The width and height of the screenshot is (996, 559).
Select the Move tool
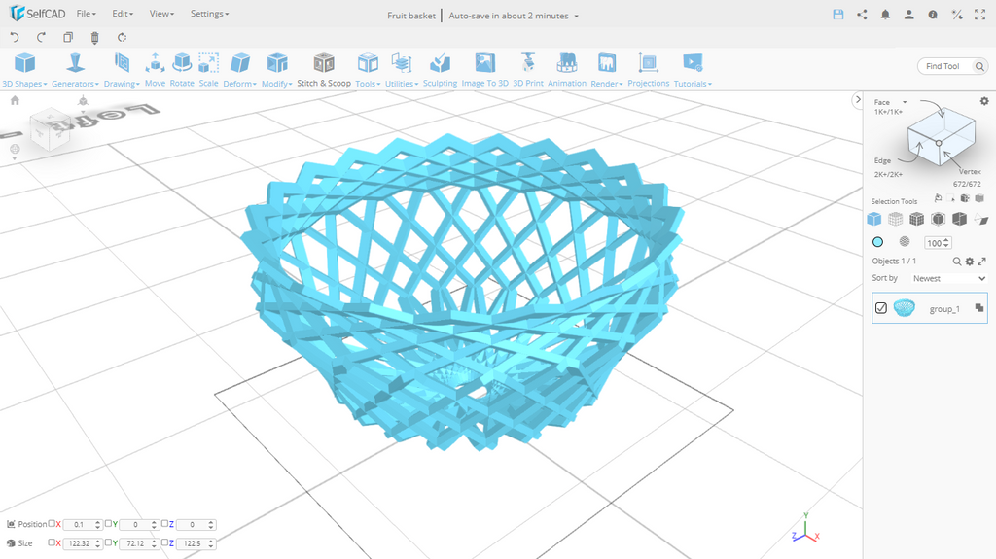[155, 68]
